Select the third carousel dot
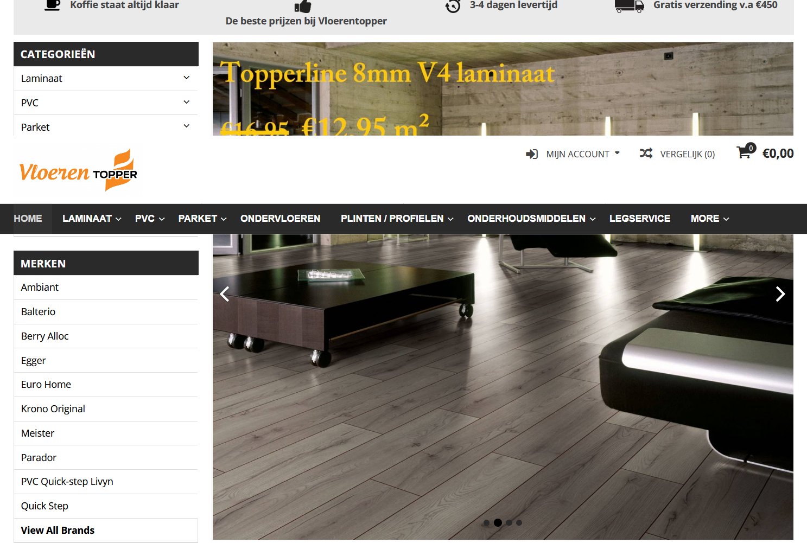This screenshot has width=807, height=543. pos(509,523)
